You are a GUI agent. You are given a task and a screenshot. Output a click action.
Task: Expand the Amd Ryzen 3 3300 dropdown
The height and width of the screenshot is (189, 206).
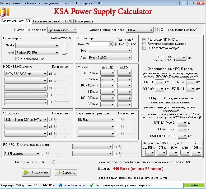coord(110,57)
